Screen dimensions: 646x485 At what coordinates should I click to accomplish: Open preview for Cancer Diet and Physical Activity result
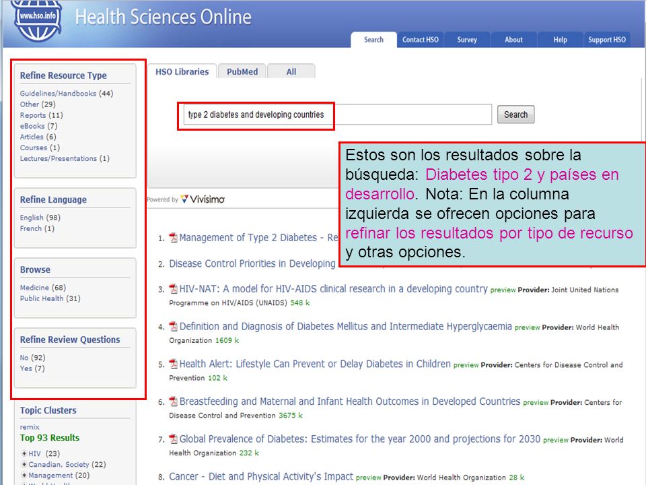click(368, 478)
